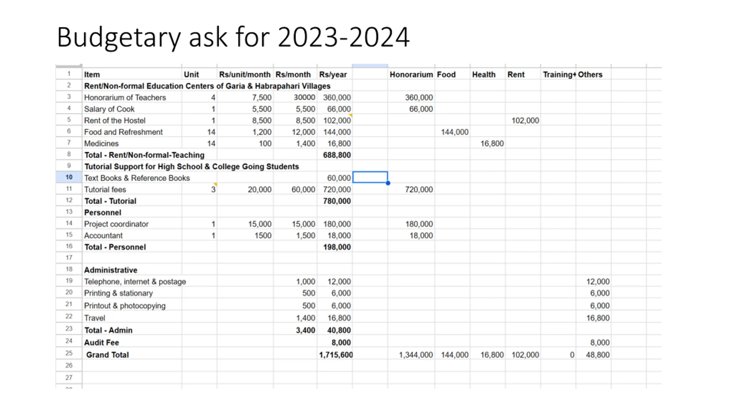Select the 'Accountant' item cell
The height and width of the screenshot is (413, 735).
[x=132, y=235]
